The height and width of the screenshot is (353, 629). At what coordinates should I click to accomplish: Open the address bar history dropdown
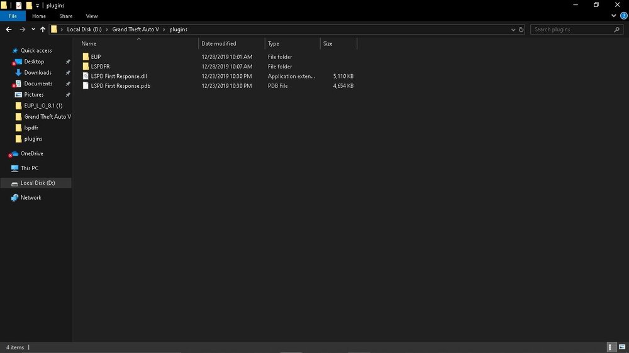click(x=513, y=30)
